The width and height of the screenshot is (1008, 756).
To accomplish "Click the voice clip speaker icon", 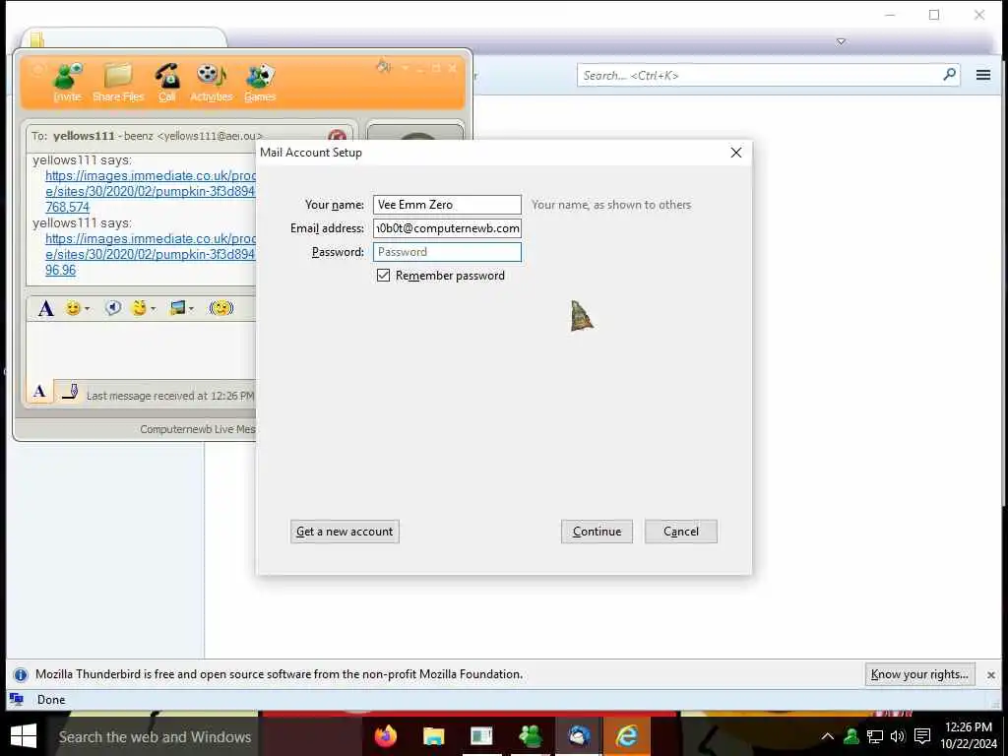I will [x=113, y=308].
